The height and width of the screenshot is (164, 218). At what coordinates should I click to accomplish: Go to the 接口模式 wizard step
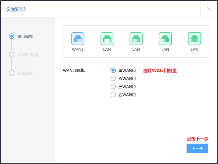(25, 37)
